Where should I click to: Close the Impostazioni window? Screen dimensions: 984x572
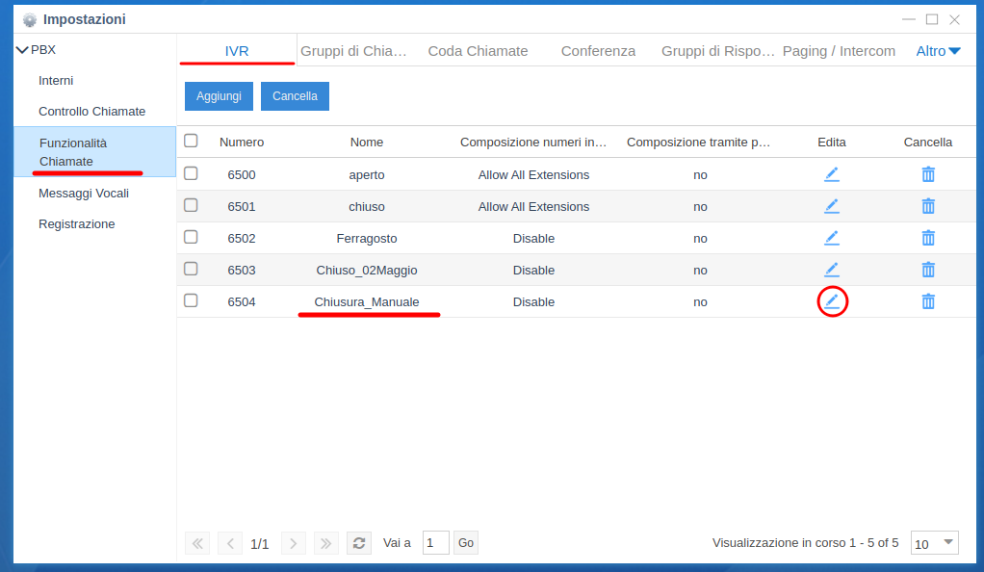[954, 20]
